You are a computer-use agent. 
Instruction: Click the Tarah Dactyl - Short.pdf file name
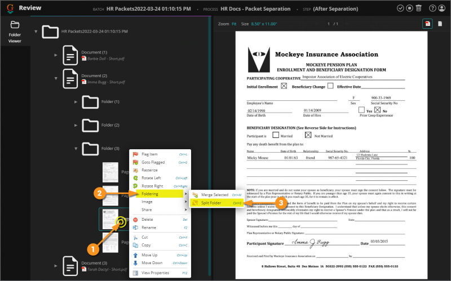click(107, 270)
